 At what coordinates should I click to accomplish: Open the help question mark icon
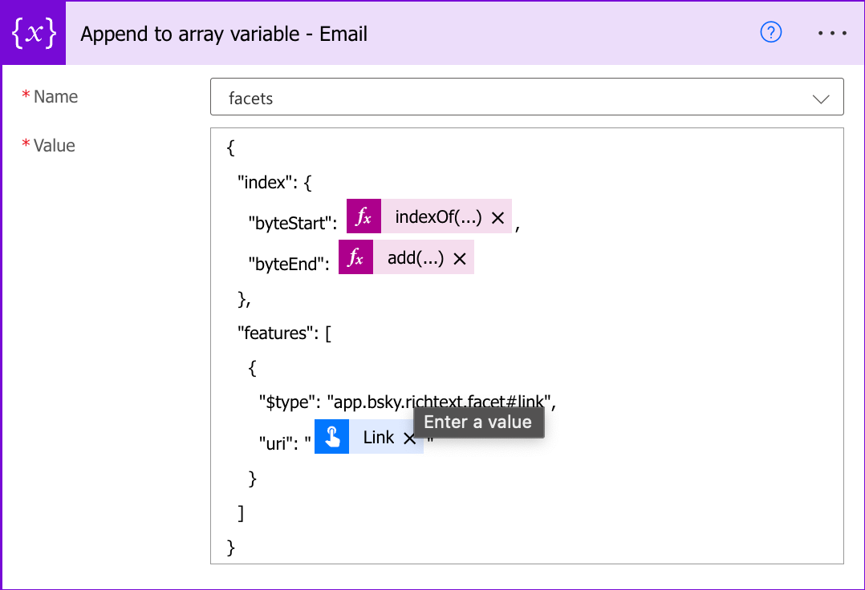pos(770,33)
